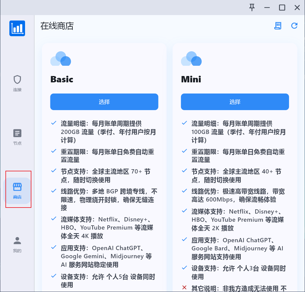Select the 商店 store tab
The width and height of the screenshot is (305, 292).
point(17,191)
